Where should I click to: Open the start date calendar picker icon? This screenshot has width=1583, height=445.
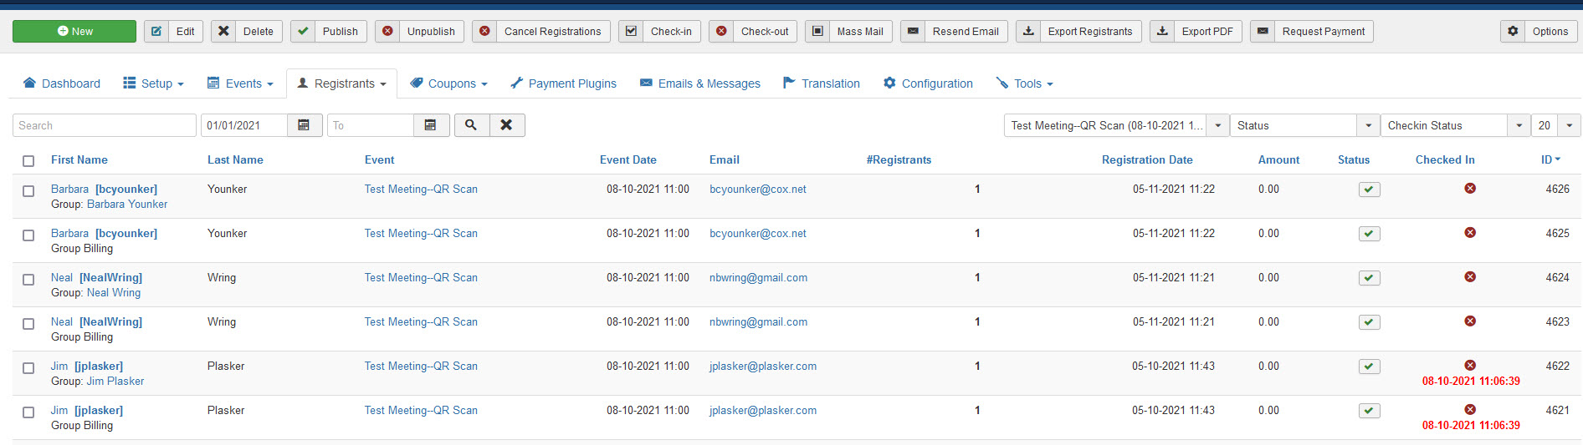[304, 125]
